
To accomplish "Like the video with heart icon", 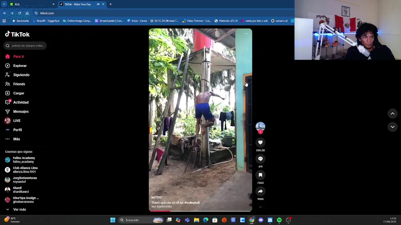I will point(260,142).
